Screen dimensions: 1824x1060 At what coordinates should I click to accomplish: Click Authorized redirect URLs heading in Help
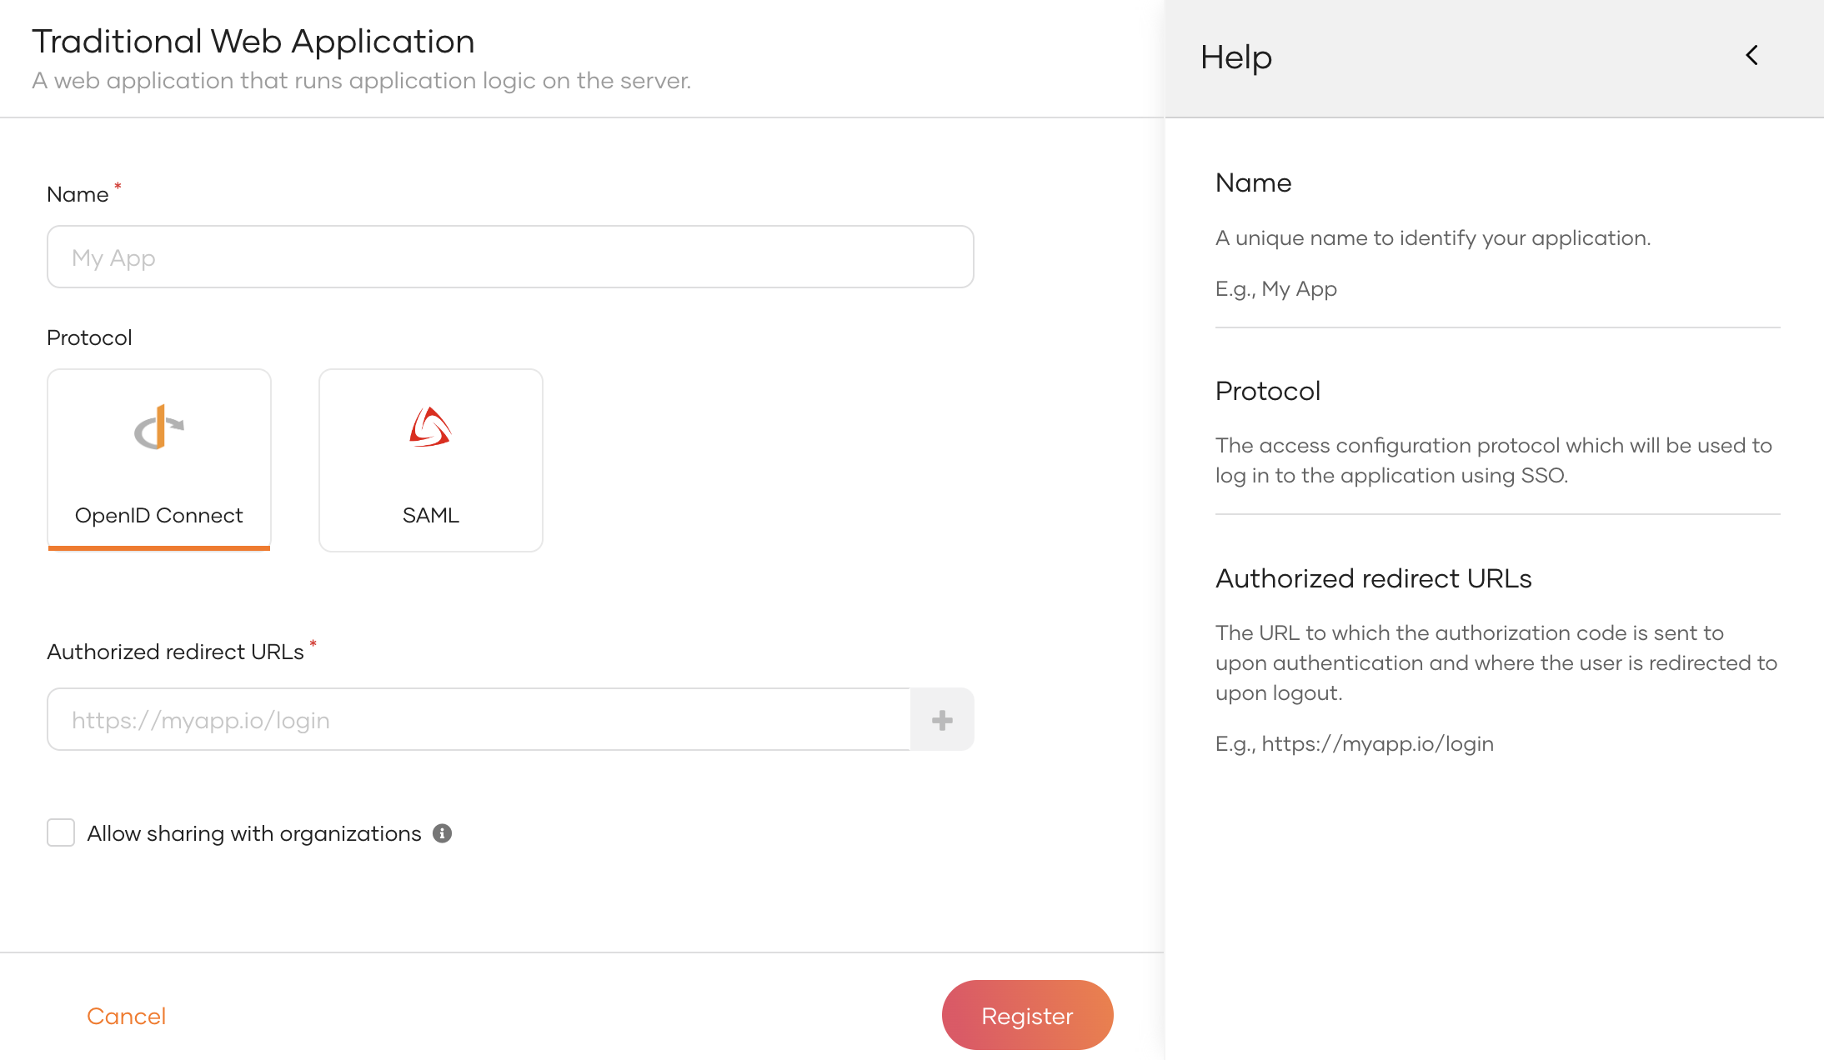coord(1374,578)
